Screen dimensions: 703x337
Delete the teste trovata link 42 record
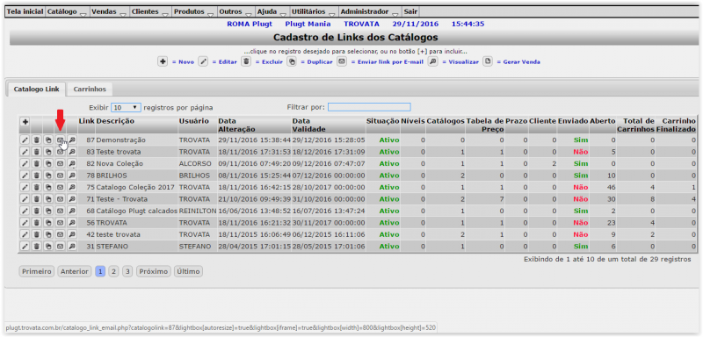tap(37, 234)
